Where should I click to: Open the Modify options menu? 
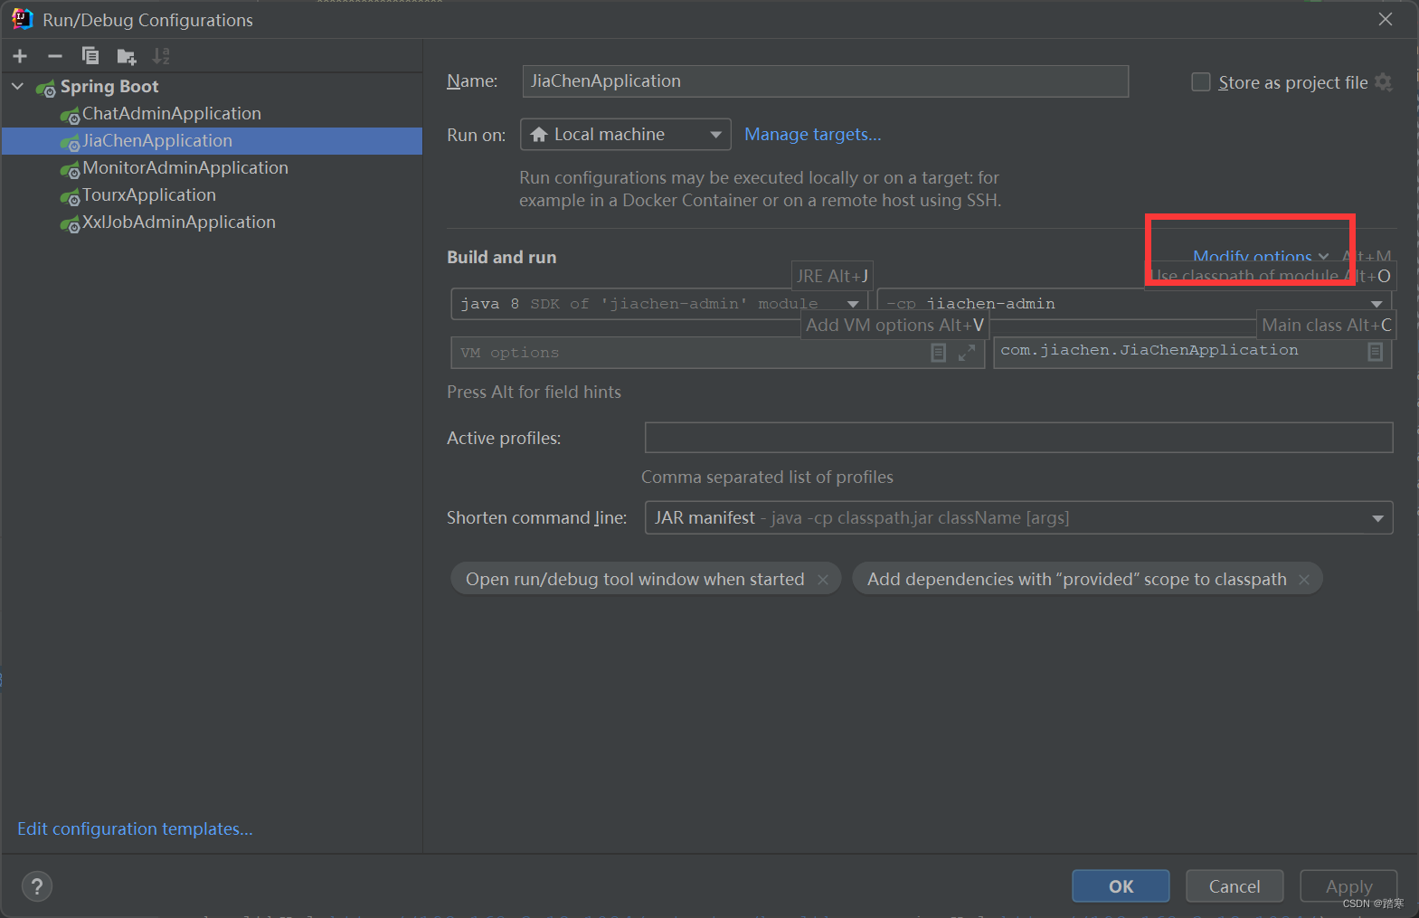(1261, 257)
